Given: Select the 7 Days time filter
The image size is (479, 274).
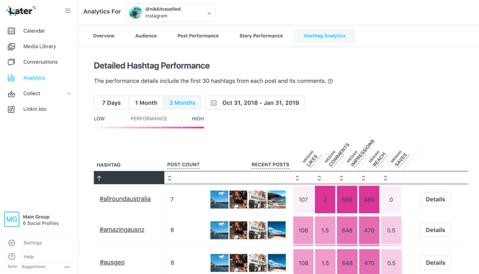Looking at the screenshot, I should tap(111, 102).
